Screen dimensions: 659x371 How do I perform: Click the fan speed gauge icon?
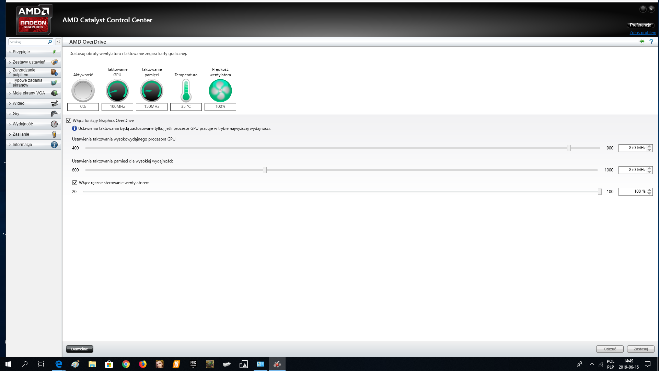[x=220, y=91]
